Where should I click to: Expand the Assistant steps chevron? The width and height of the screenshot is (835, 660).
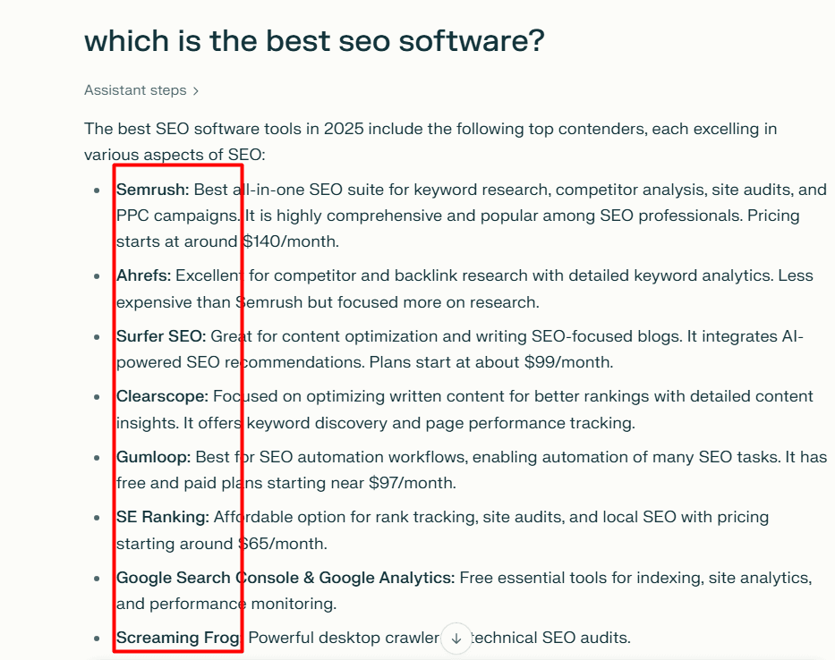195,91
